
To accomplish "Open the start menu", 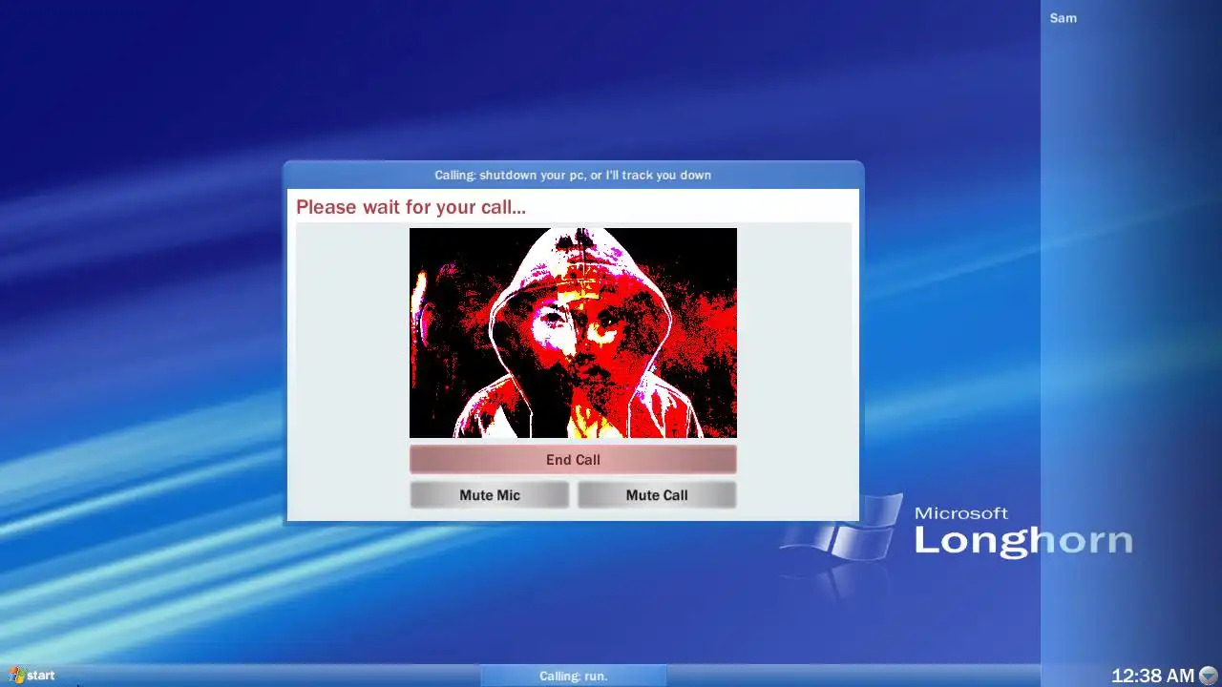I will [32, 676].
